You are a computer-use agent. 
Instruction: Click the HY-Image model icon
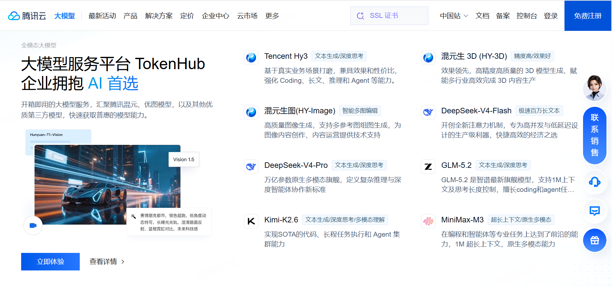click(x=251, y=112)
